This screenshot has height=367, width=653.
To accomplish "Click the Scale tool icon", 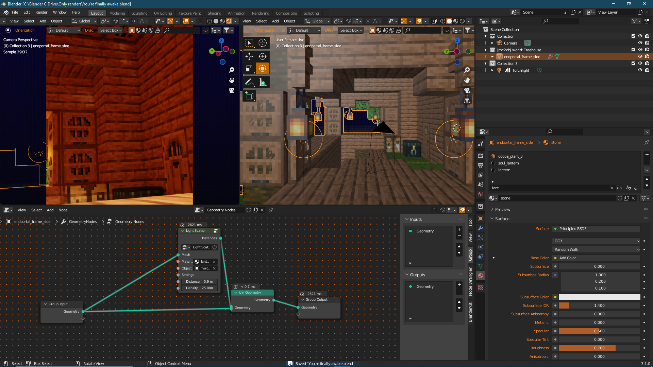I will (249, 69).
